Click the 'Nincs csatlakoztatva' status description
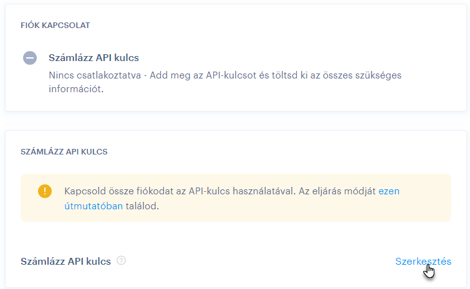The image size is (470, 289). [225, 82]
